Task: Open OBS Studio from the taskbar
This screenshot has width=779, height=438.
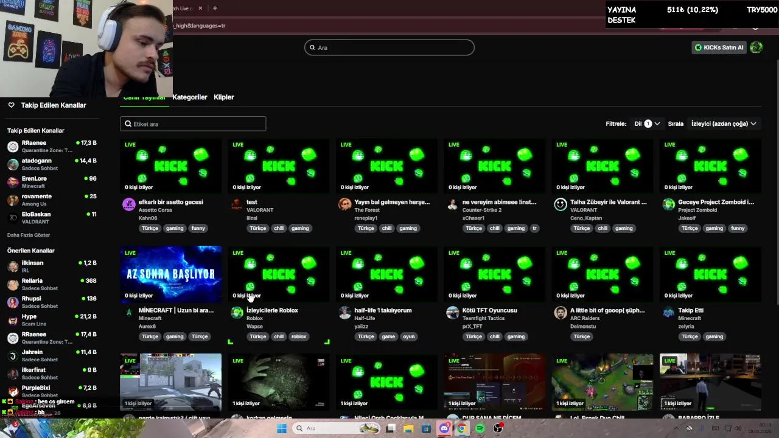Action: pyautogui.click(x=498, y=428)
